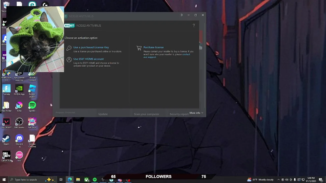326x183 pixels.
Task: Click microphone icon in system tray
Action: coord(295,180)
